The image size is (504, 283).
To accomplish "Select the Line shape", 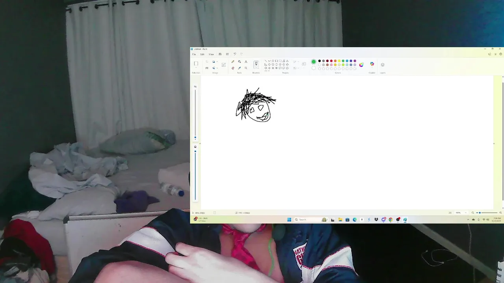I will pyautogui.click(x=266, y=61).
